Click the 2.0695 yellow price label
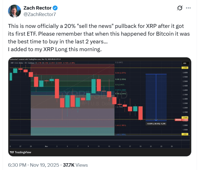Image resolution: width=199 pixels, height=170 pixels. [185, 118]
